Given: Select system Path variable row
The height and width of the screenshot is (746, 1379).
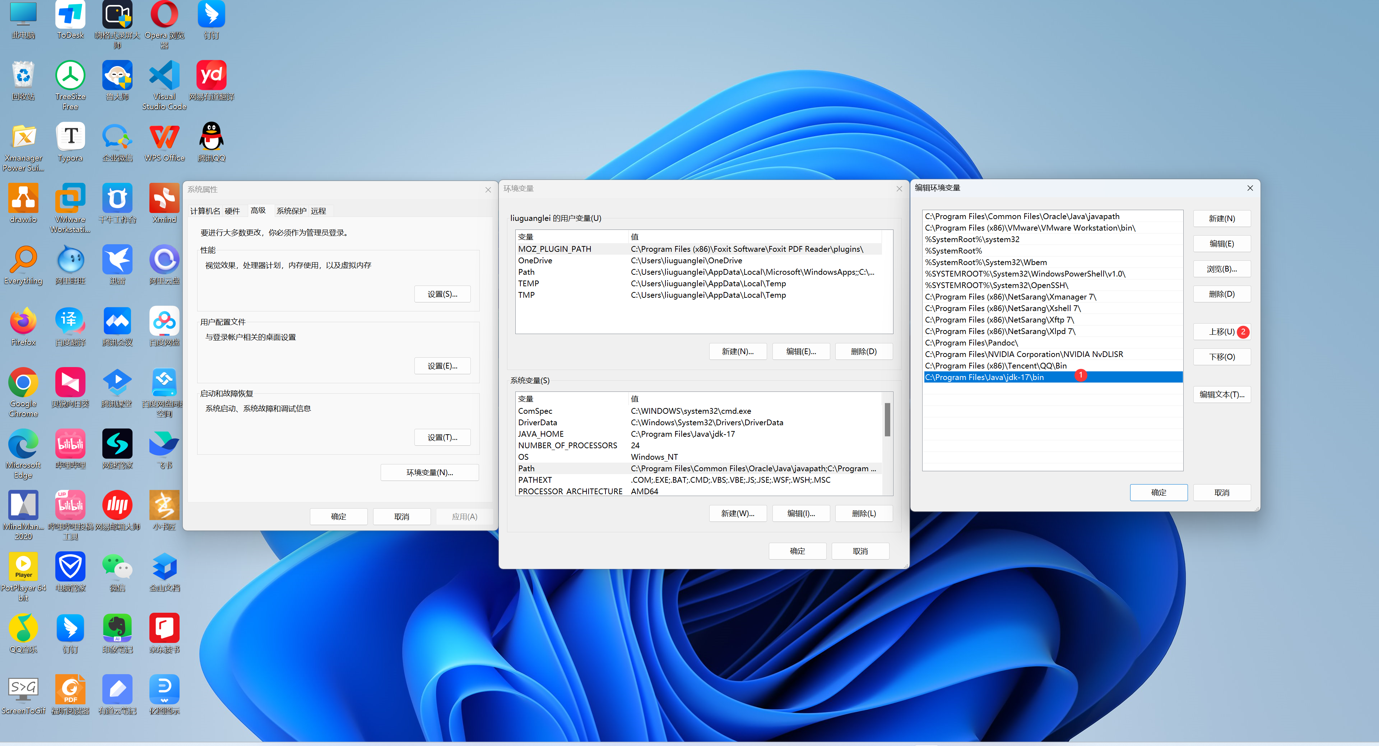Looking at the screenshot, I should tap(698, 469).
